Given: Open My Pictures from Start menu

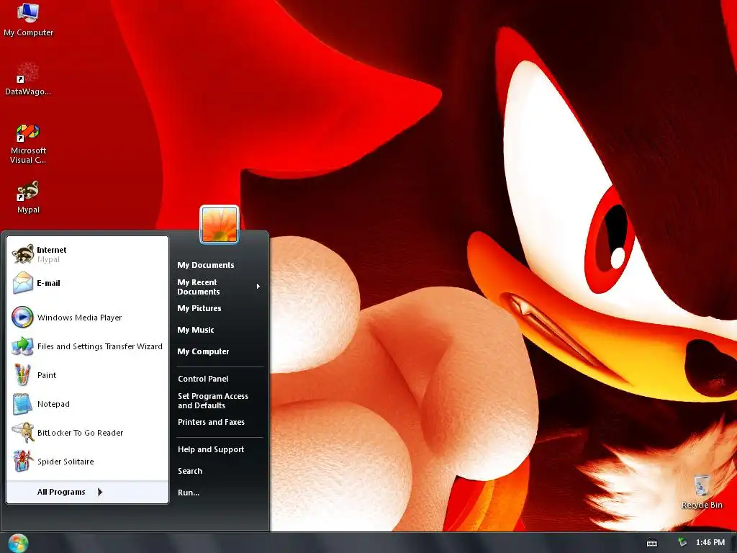Looking at the screenshot, I should (x=199, y=308).
